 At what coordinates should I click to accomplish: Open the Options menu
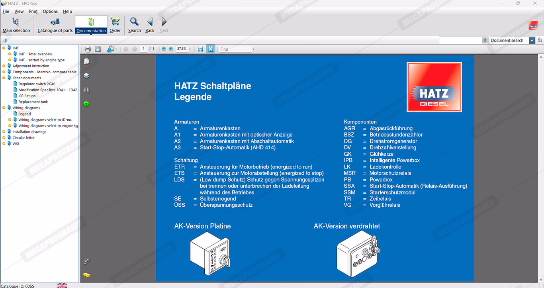(x=50, y=12)
